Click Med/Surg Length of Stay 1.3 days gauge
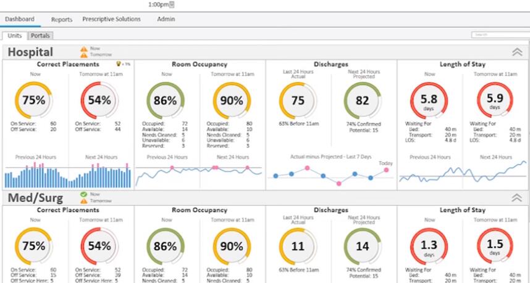Image resolution: width=530 pixels, height=283 pixels. [x=429, y=246]
